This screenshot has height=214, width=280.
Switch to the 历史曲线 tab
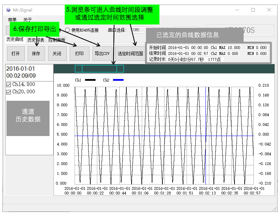click(15, 40)
